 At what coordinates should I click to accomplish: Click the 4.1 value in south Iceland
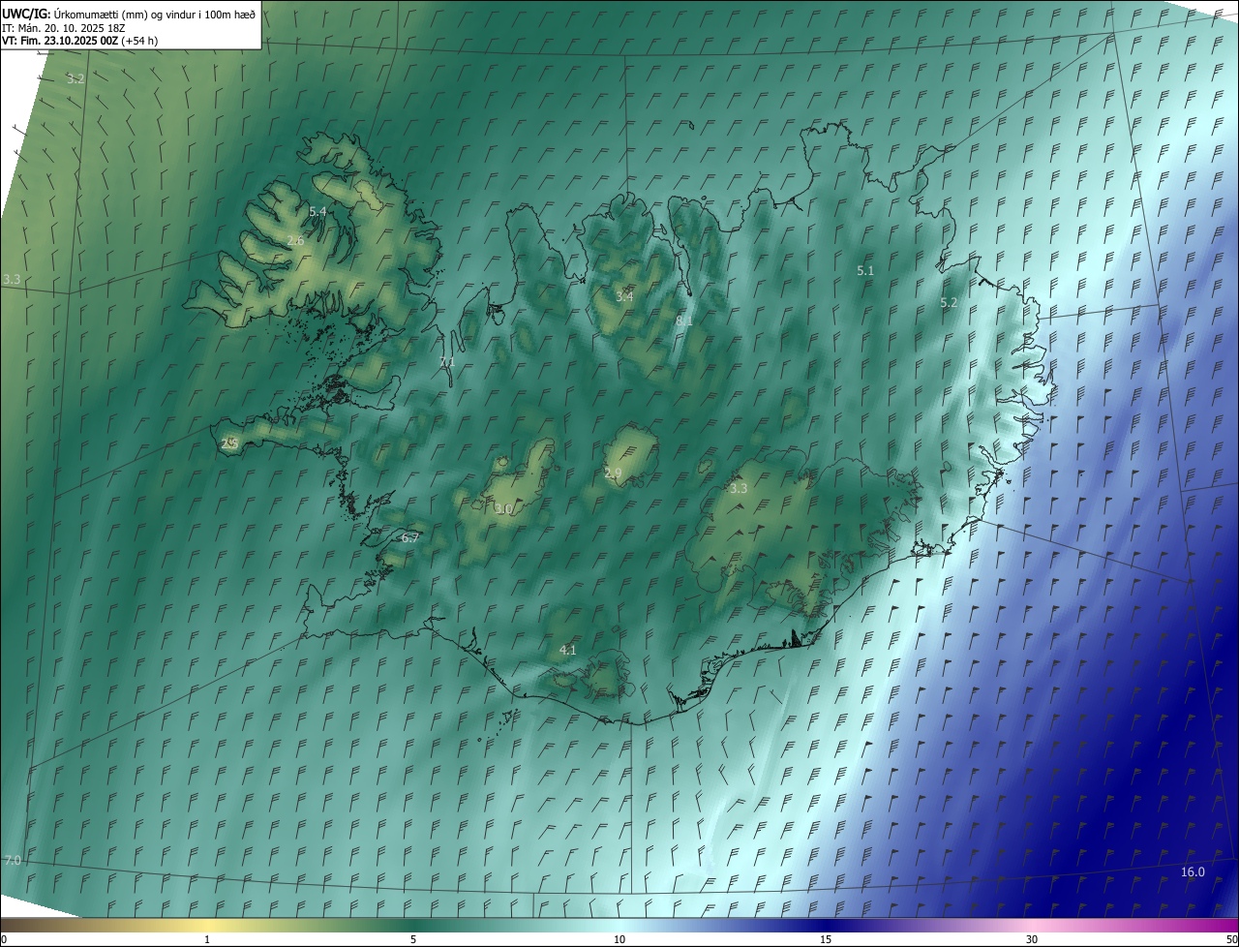(x=568, y=651)
